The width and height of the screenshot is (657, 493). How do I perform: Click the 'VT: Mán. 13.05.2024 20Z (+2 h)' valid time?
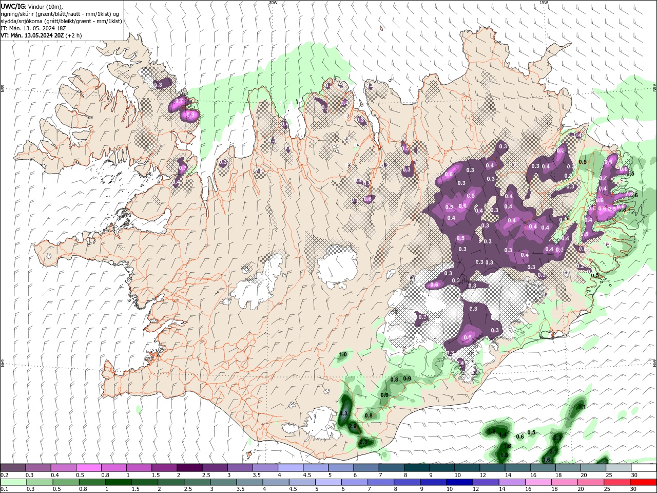tap(41, 35)
